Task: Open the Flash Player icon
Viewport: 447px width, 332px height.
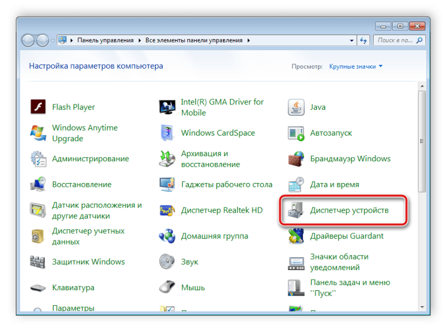Action: tap(38, 107)
